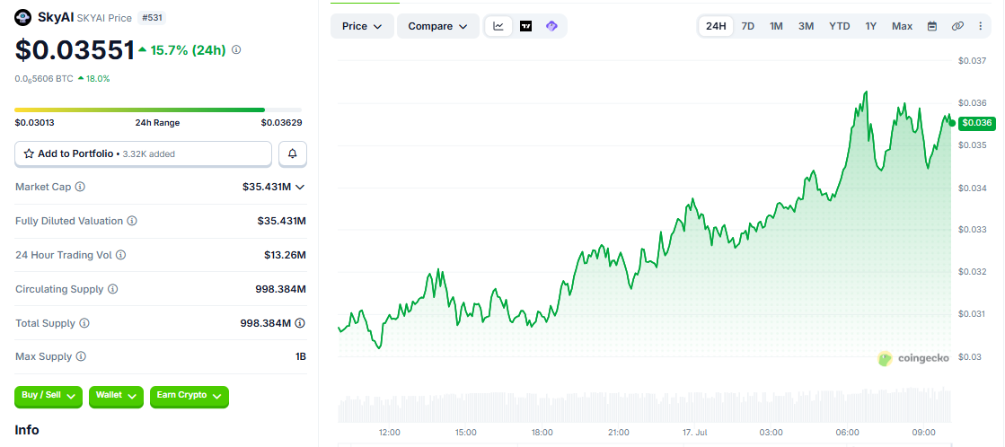Open 24 Hour Trading Vol info icon
The height and width of the screenshot is (447, 1005).
[120, 255]
